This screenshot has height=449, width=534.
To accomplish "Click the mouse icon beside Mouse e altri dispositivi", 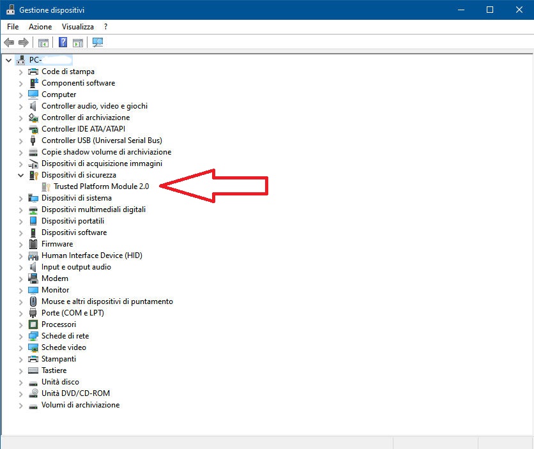I will pyautogui.click(x=33, y=301).
